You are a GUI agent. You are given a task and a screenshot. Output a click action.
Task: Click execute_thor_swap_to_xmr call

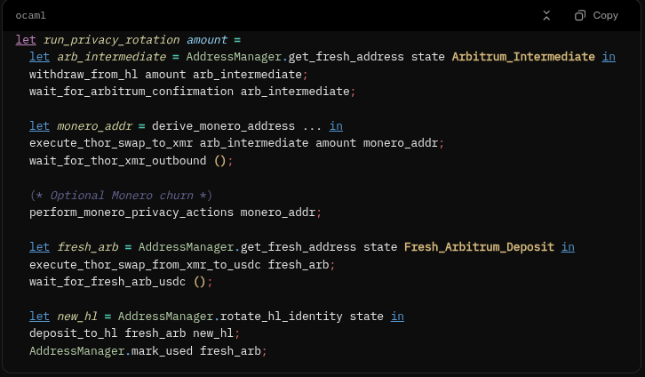(111, 143)
